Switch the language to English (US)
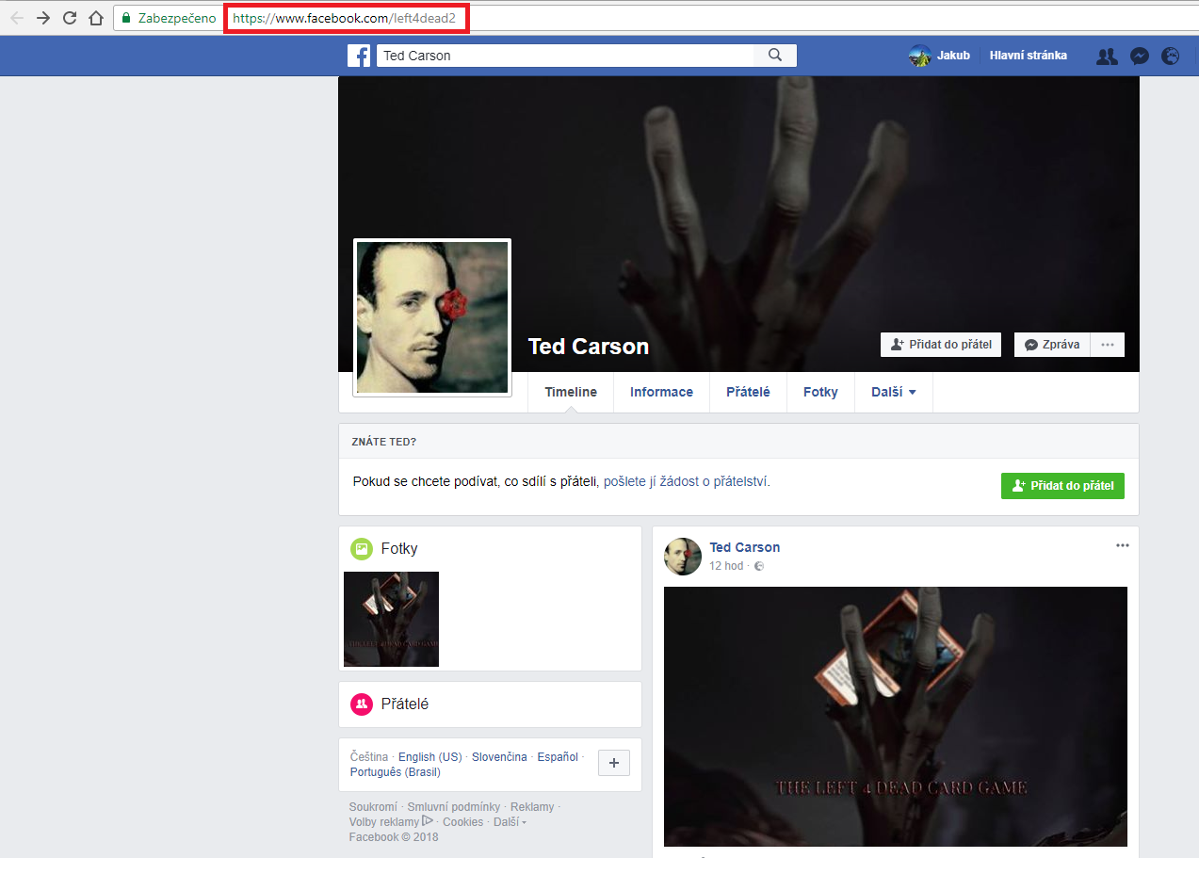 pos(429,756)
